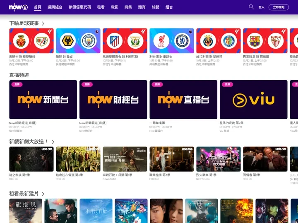
Task: Open the search magnifier icon
Action: [251, 7]
